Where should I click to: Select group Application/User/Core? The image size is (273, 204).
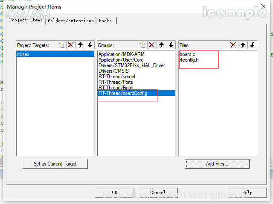(x=136, y=60)
